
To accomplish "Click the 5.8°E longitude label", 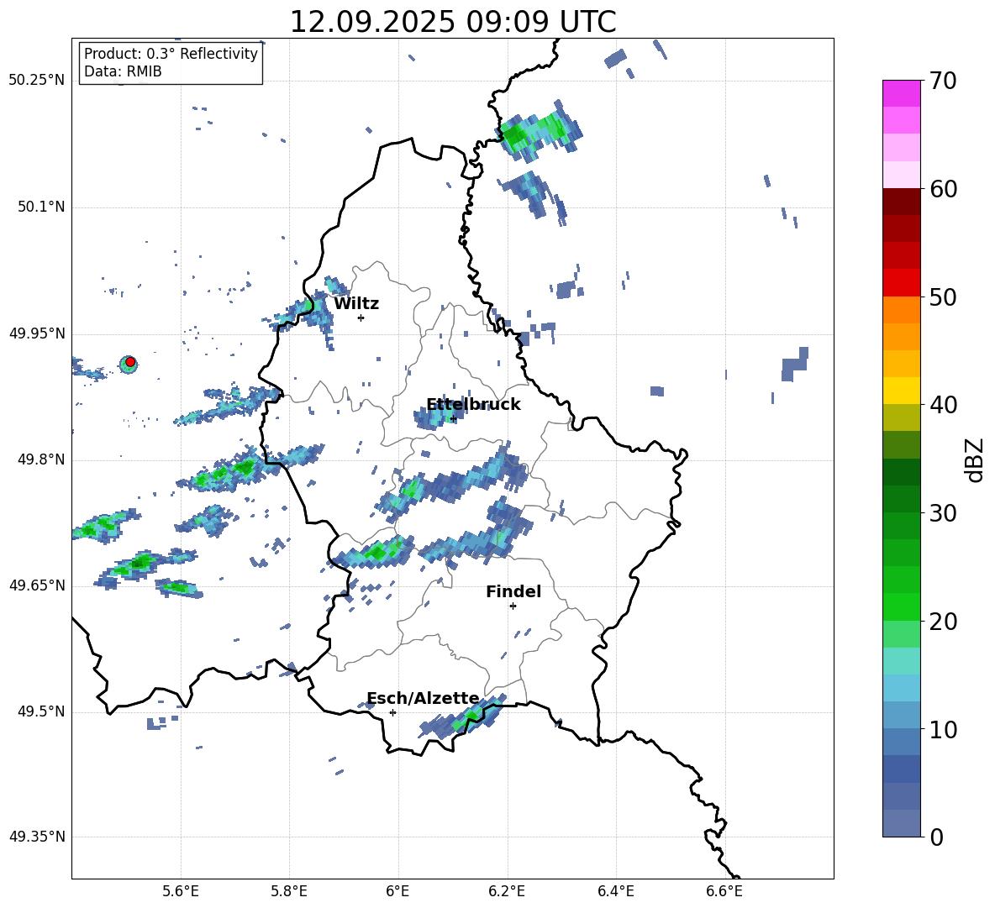I will point(289,892).
